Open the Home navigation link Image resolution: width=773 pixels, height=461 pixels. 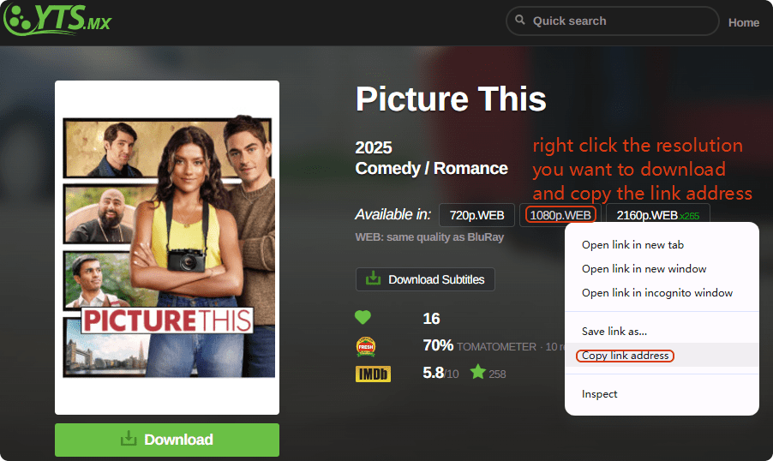click(x=743, y=22)
